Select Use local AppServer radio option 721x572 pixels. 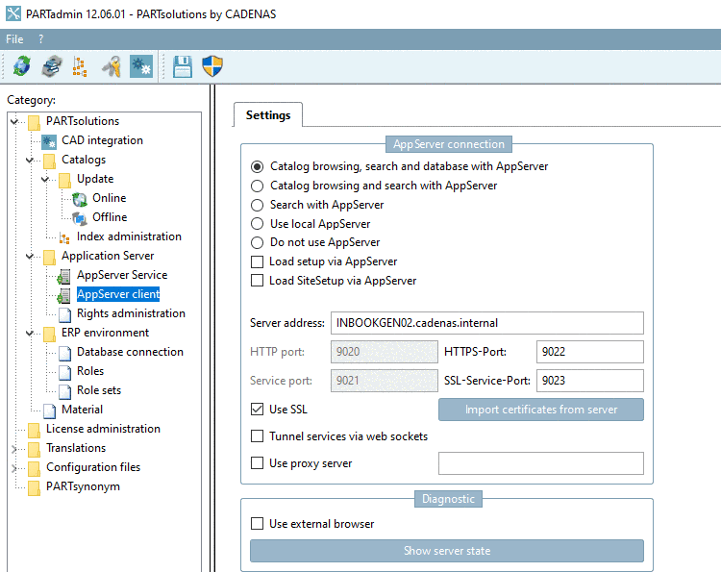tap(257, 224)
